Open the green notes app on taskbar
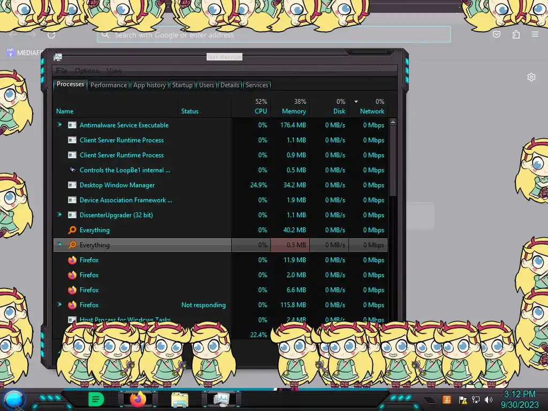 pos(96,399)
